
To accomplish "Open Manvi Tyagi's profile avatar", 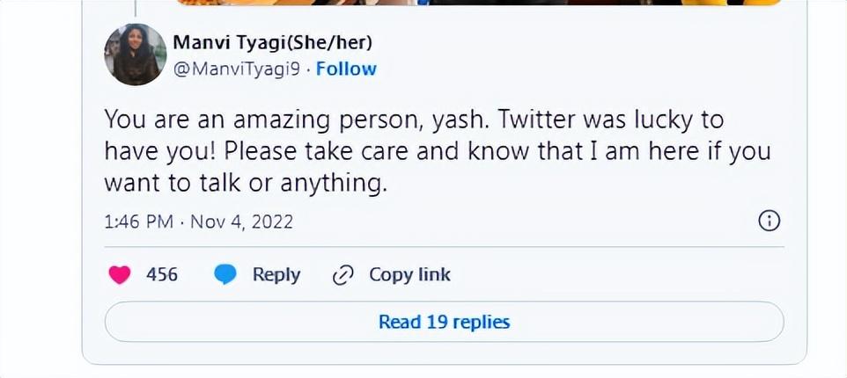I will pyautogui.click(x=136, y=55).
